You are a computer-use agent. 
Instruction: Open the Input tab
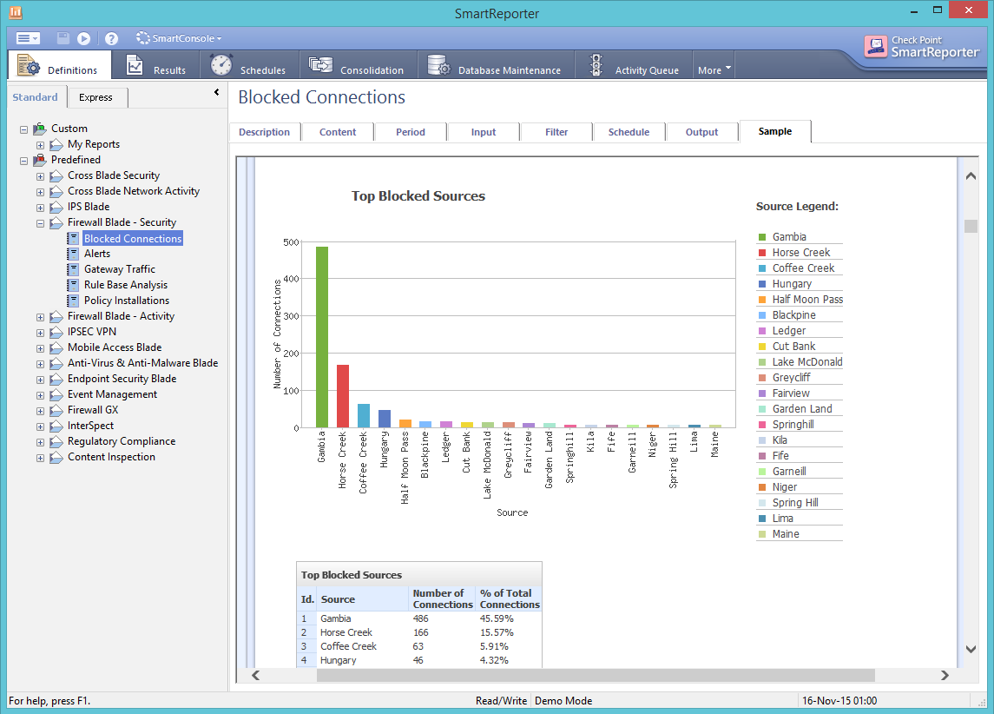coord(483,132)
